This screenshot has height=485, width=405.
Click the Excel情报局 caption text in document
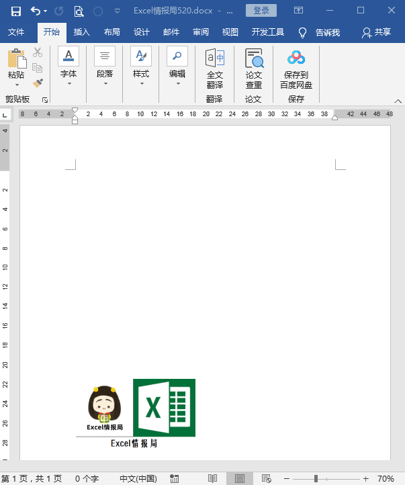click(x=134, y=443)
